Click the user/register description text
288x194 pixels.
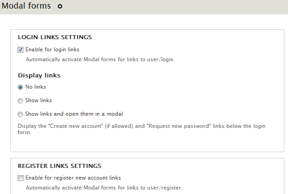[104, 187]
